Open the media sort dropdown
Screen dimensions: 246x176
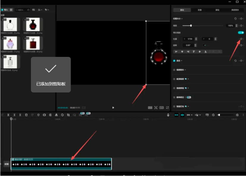click(40, 10)
